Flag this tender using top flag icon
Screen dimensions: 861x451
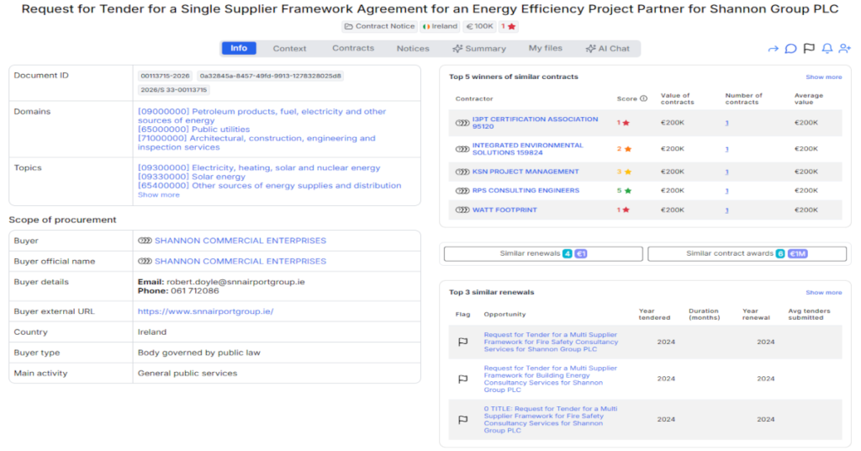click(x=809, y=49)
